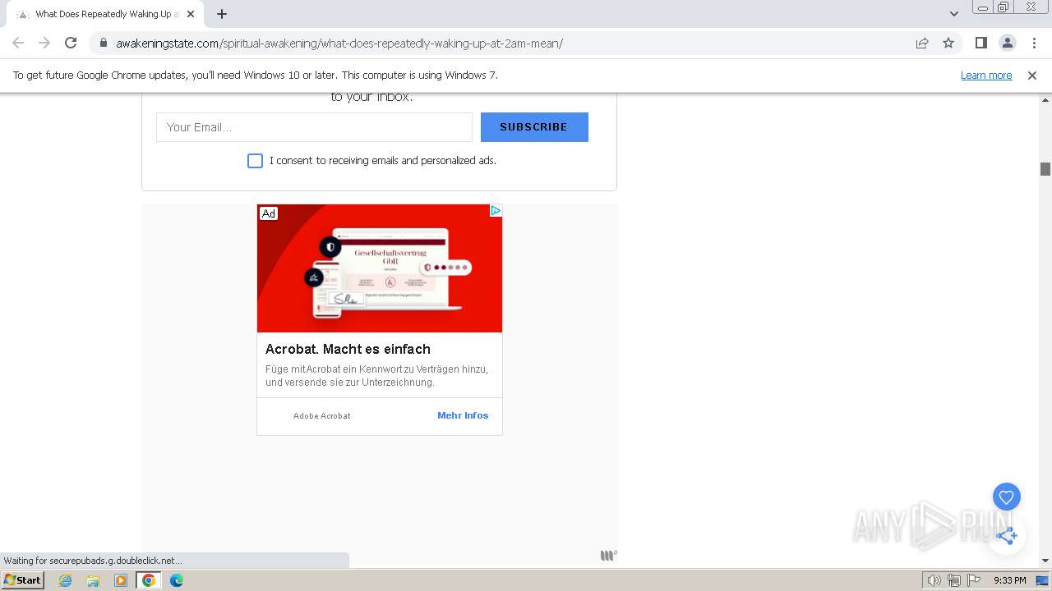Open Learn more link in update bar
Image resolution: width=1052 pixels, height=591 pixels.
pyautogui.click(x=986, y=76)
